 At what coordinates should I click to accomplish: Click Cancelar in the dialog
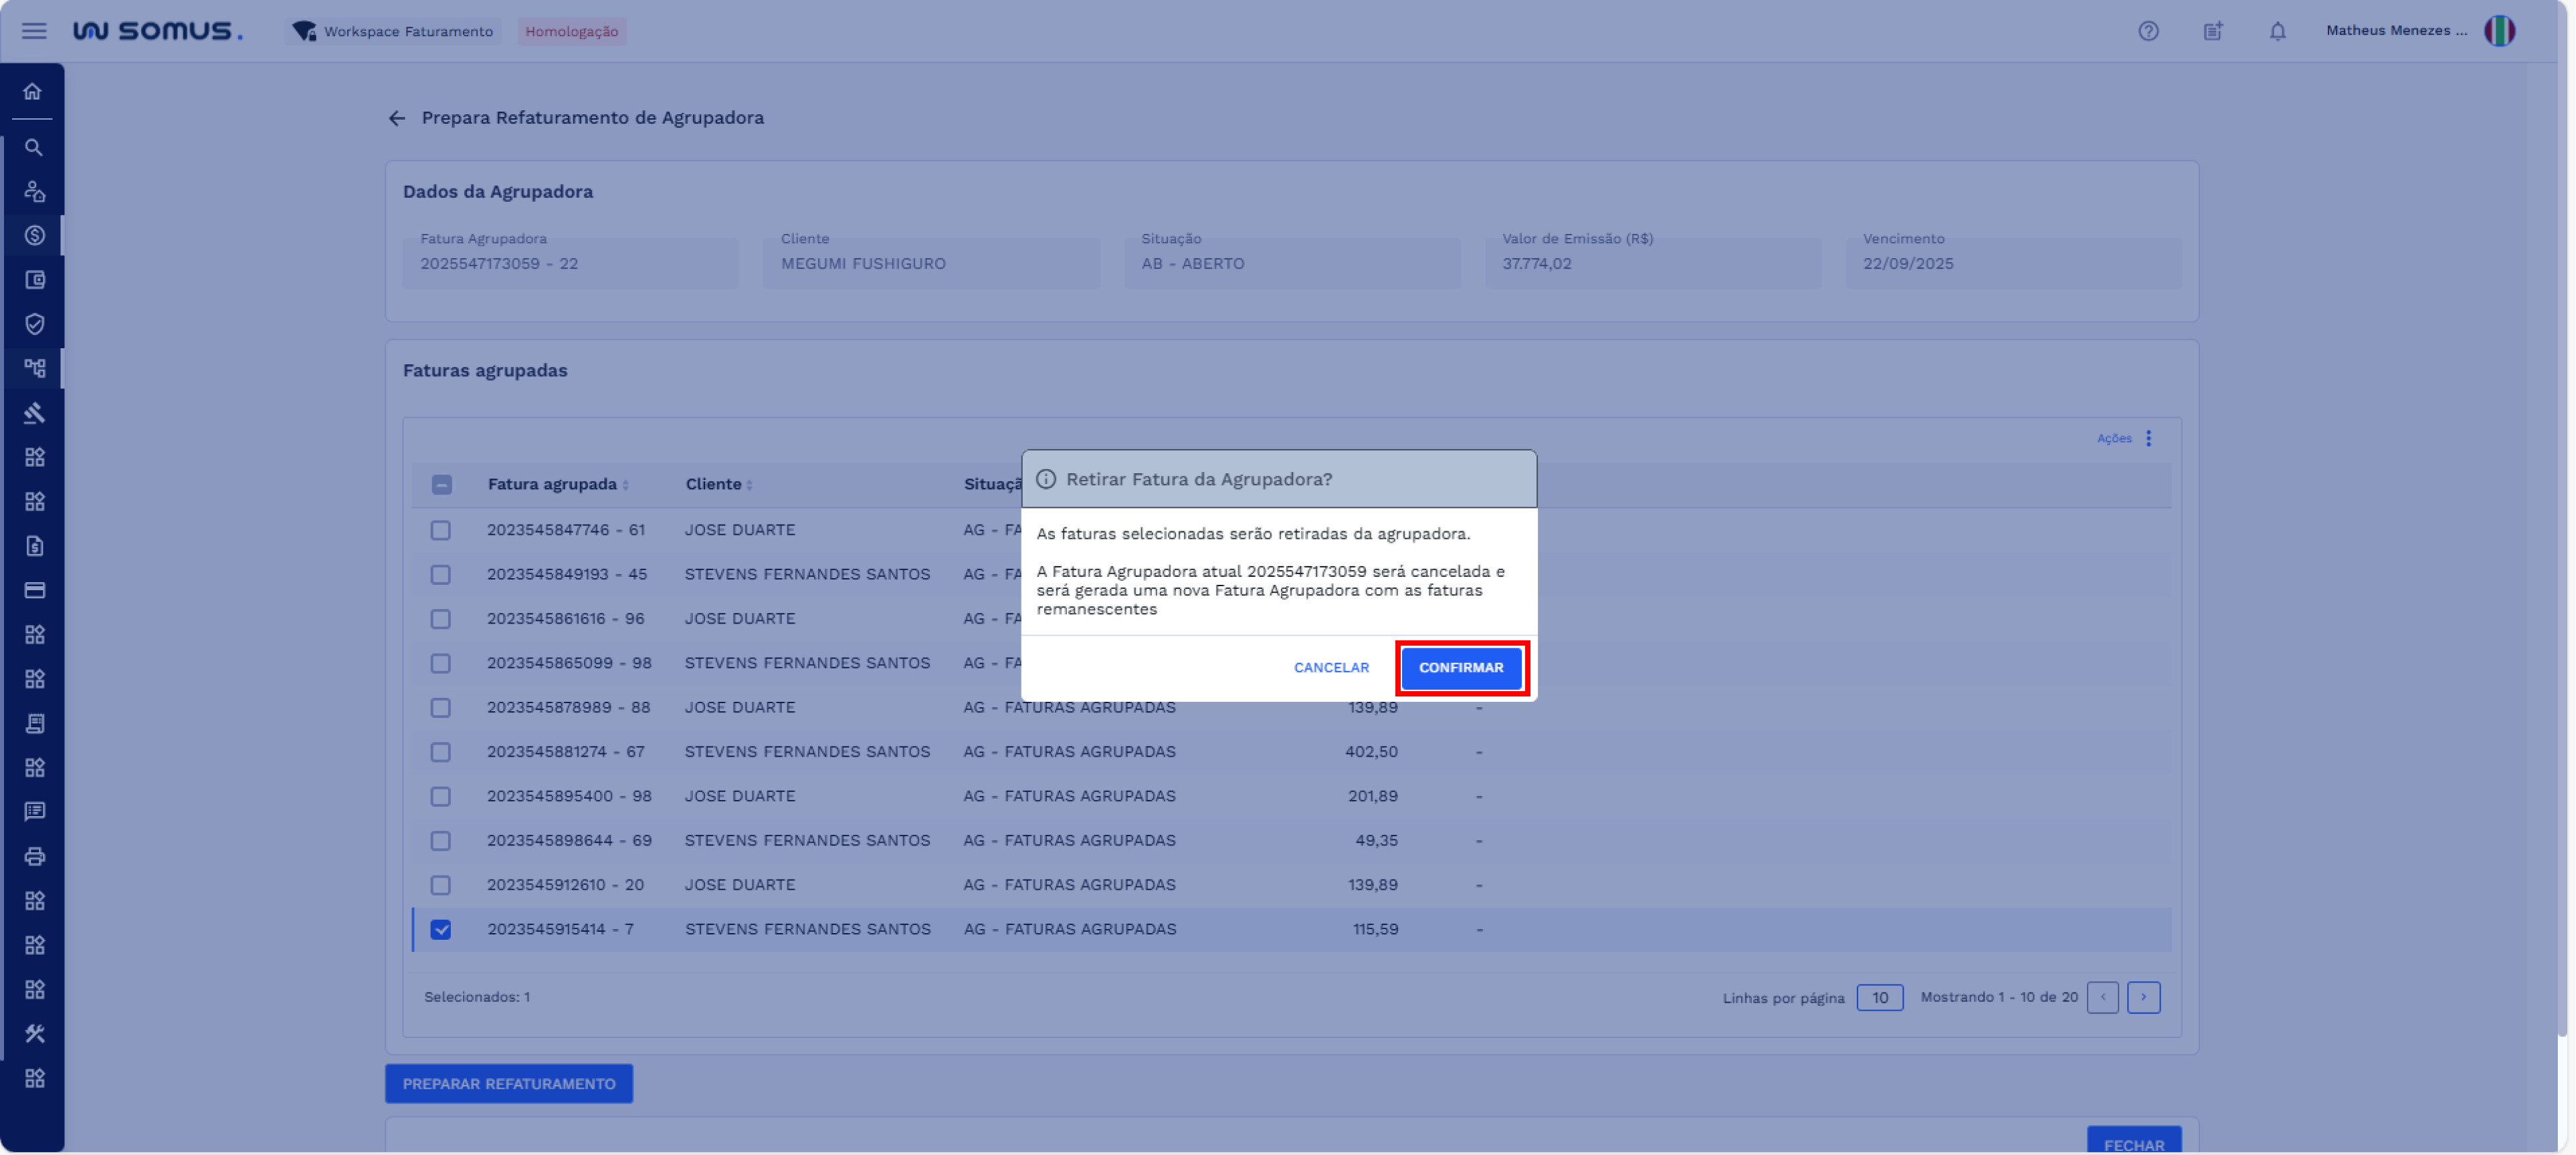(1330, 668)
